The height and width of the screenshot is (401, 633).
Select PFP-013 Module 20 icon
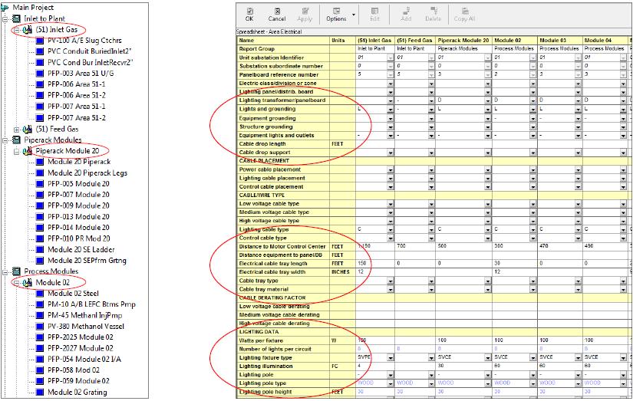(x=40, y=217)
